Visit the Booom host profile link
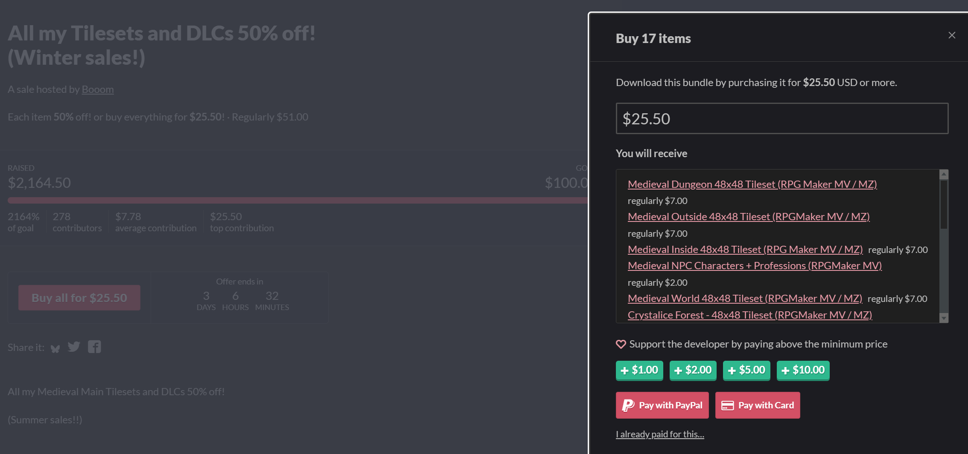The width and height of the screenshot is (968, 454). click(98, 89)
